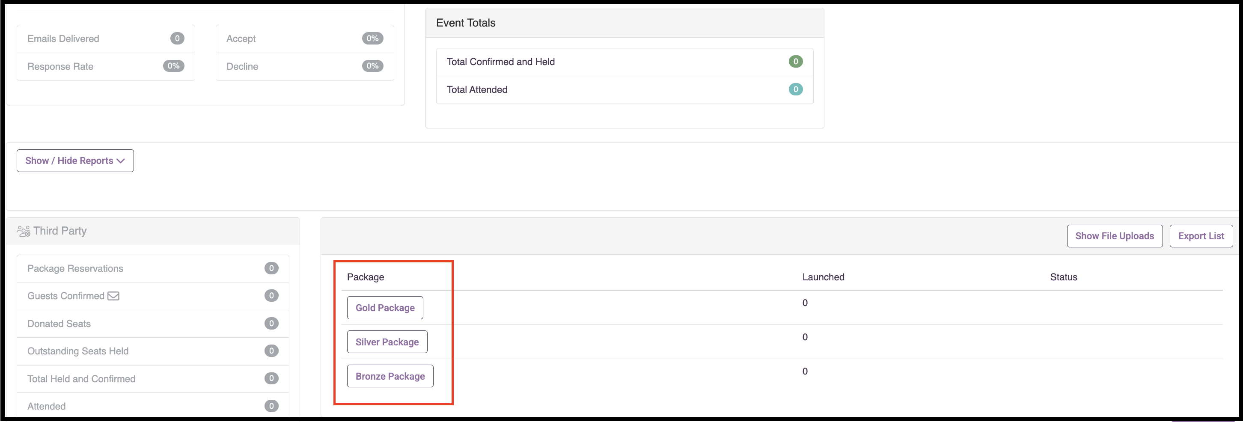This screenshot has height=422, width=1243.
Task: Click the Total Held and Confirmed badge
Action: [271, 379]
